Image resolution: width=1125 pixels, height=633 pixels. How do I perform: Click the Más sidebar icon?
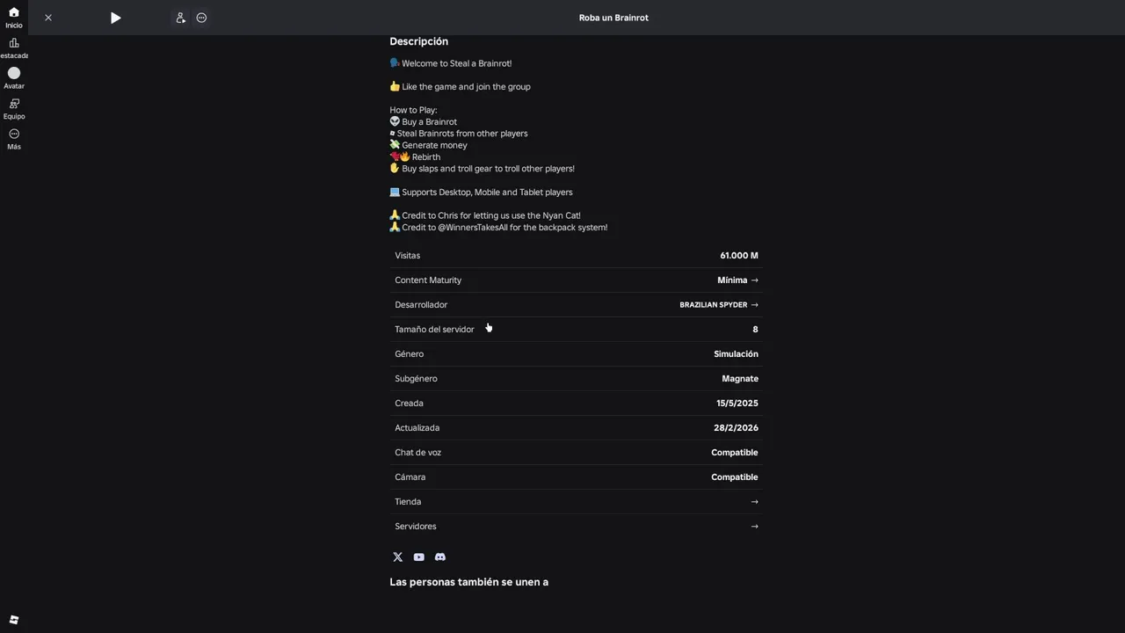(x=14, y=138)
